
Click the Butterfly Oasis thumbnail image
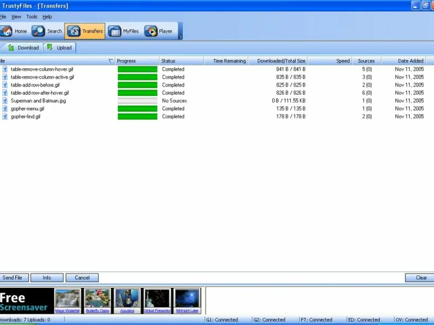98,298
